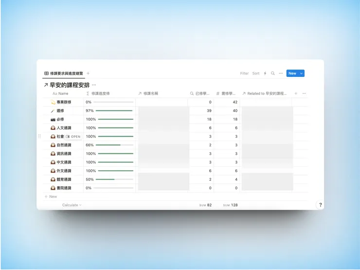Image resolution: width=360 pixels, height=270 pixels.
Task: Open the 修課要求與進度總覽 table view tab
Action: [64, 73]
